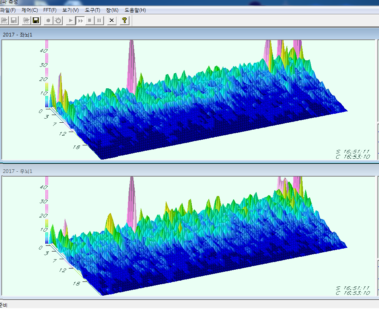Expand the 보기(V) menu
Viewport: 379px width, 309px height.
tap(71, 10)
